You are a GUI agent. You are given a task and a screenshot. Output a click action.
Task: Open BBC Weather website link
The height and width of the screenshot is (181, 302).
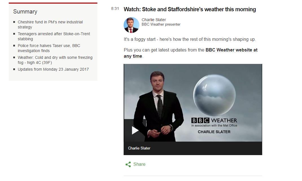(x=231, y=50)
